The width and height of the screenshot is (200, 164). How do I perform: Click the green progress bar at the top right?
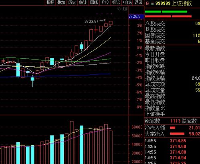[x=166, y=12]
